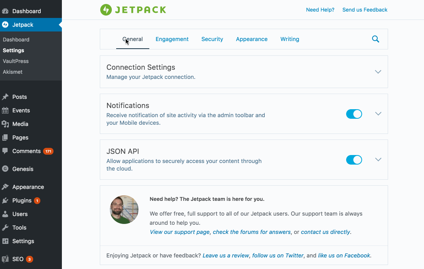The height and width of the screenshot is (269, 424).
Task: Click the Media icon in sidebar
Action: pyautogui.click(x=5, y=124)
